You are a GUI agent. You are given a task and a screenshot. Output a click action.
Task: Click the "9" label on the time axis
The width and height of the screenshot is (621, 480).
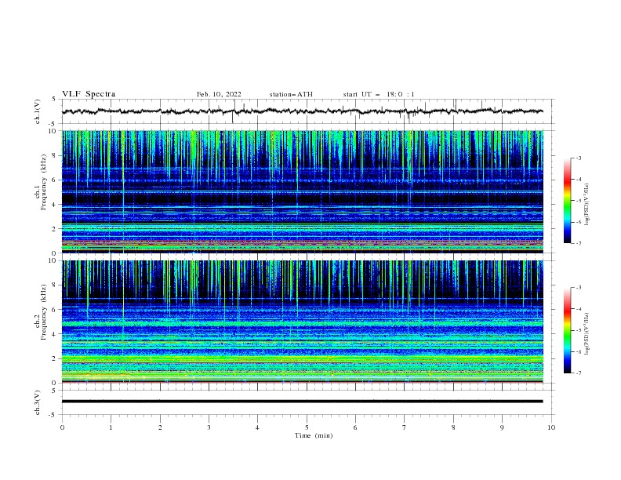(502, 427)
